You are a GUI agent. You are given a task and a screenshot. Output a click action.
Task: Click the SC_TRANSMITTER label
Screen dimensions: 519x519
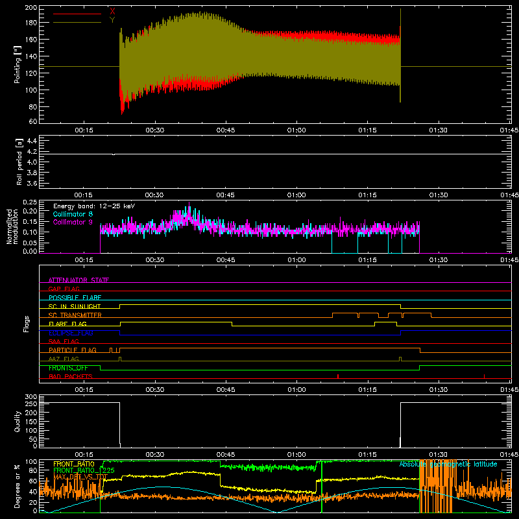point(75,315)
